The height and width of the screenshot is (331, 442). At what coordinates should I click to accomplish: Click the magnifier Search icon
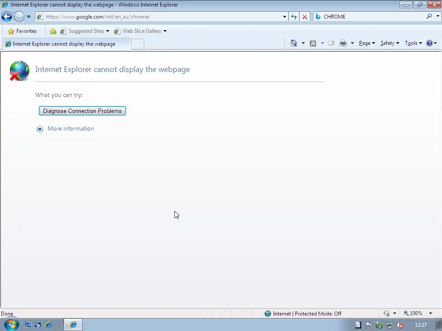point(429,16)
